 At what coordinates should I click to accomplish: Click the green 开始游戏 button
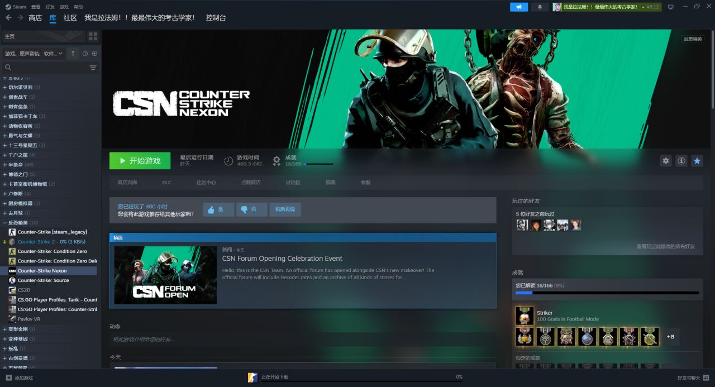[140, 161]
